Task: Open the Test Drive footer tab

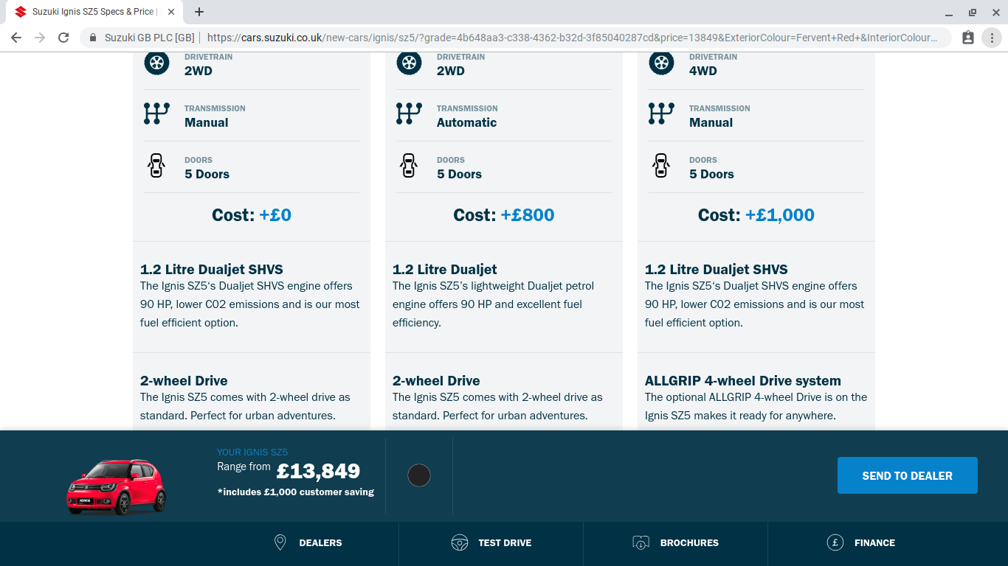Action: [491, 543]
